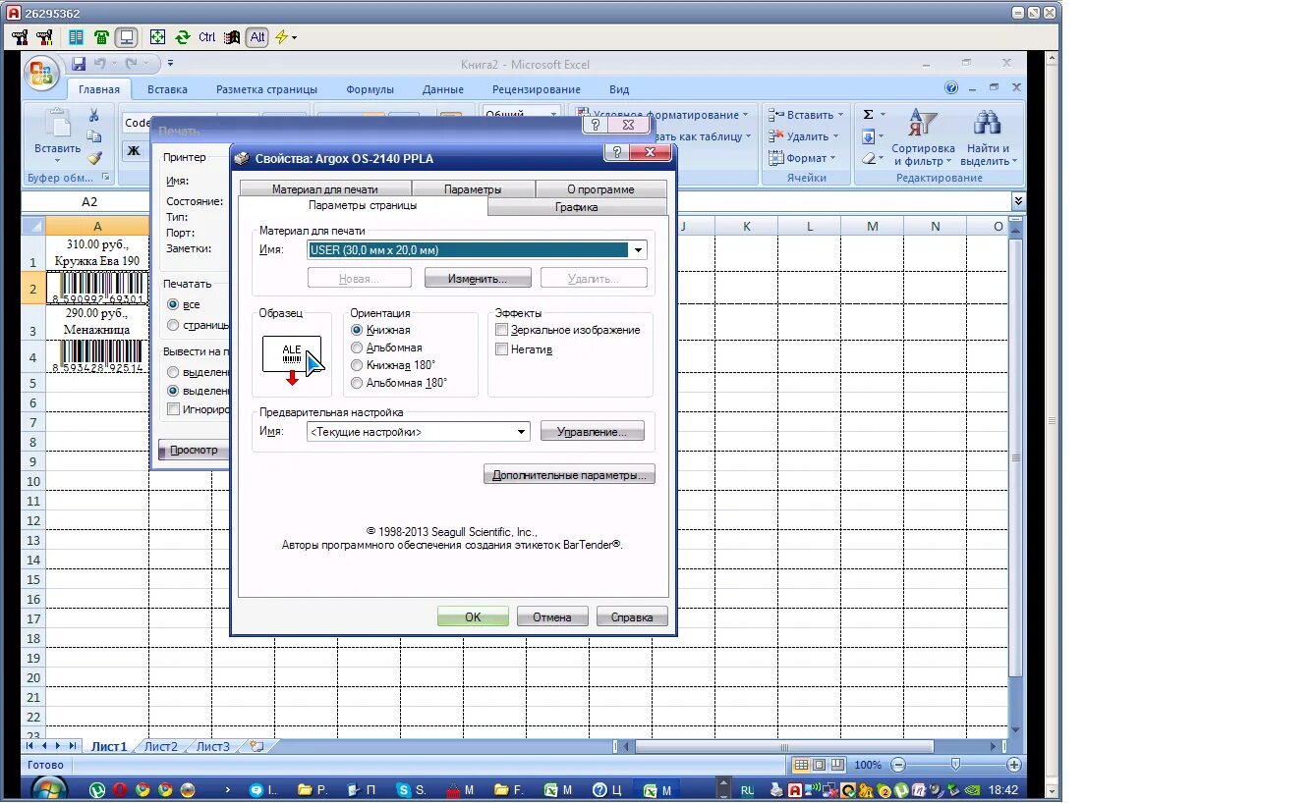Image resolution: width=1313 pixels, height=803 pixels.
Task: Click the Управление... button
Action: click(592, 432)
